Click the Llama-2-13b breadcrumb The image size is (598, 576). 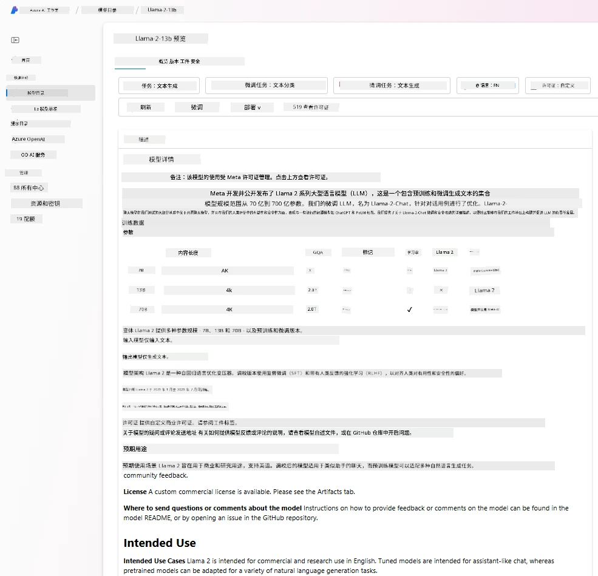(x=162, y=10)
